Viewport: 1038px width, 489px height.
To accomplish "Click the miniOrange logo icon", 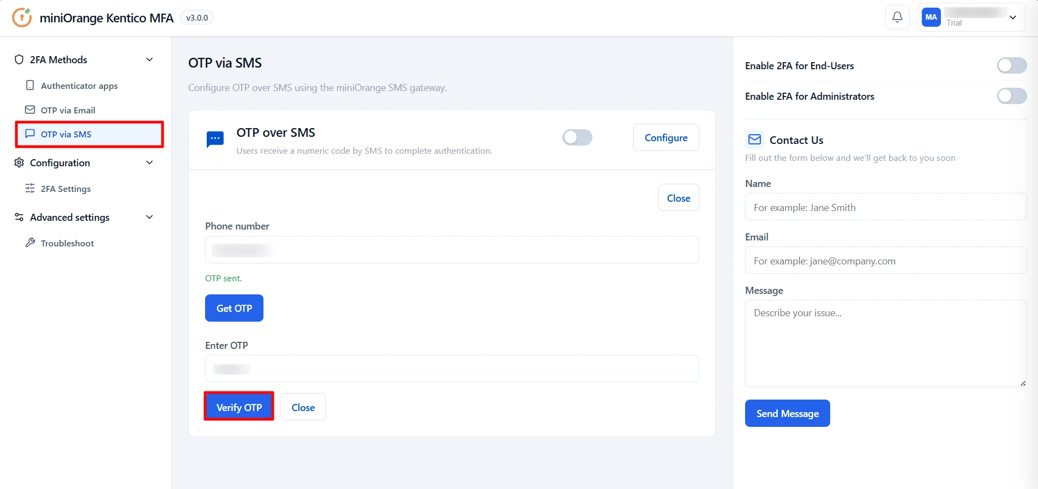I will point(22,17).
